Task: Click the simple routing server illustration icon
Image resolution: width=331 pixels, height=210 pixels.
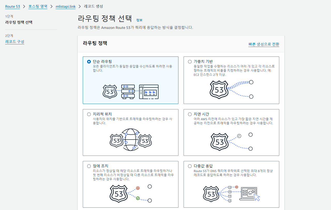Action: [128, 92]
